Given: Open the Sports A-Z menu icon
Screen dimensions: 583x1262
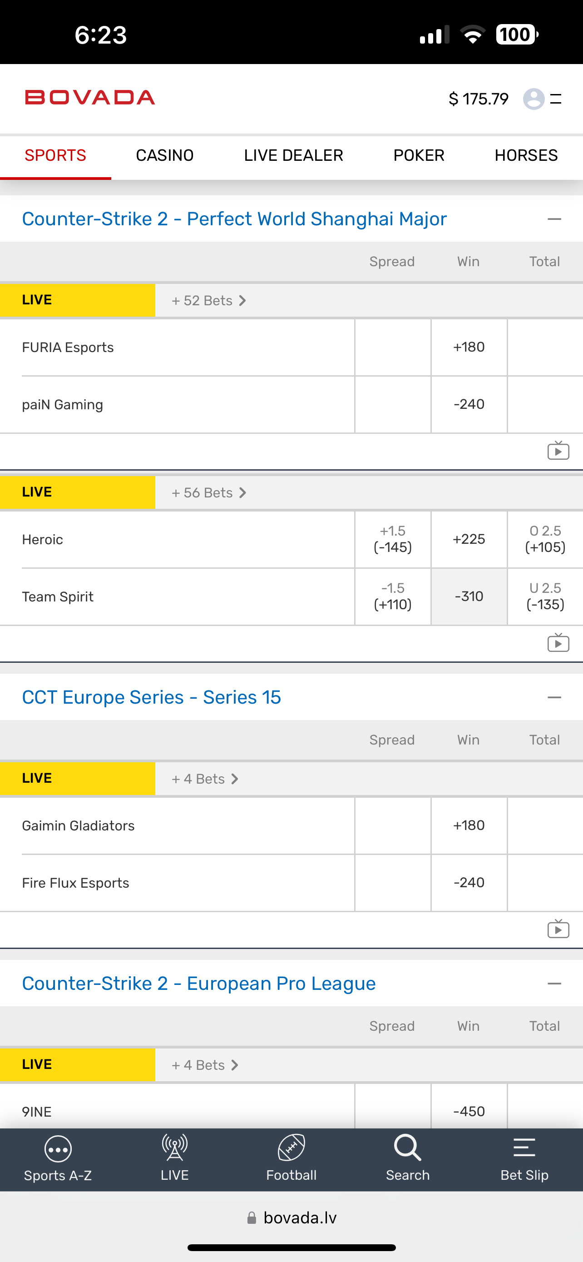Looking at the screenshot, I should point(58,1149).
